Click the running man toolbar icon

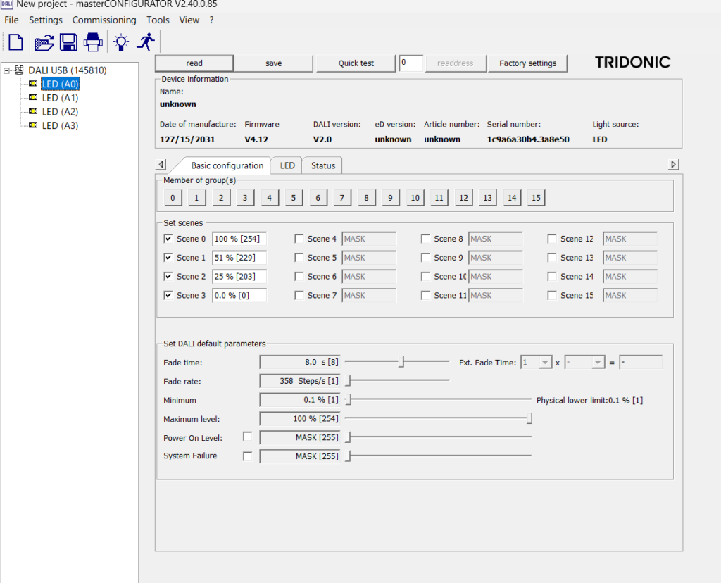146,42
